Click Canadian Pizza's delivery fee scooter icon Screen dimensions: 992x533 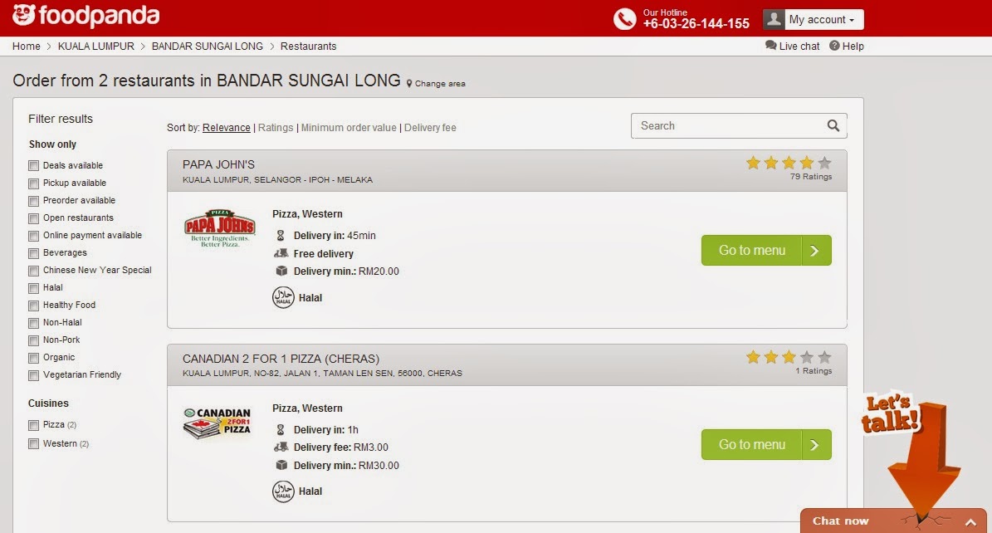(281, 447)
